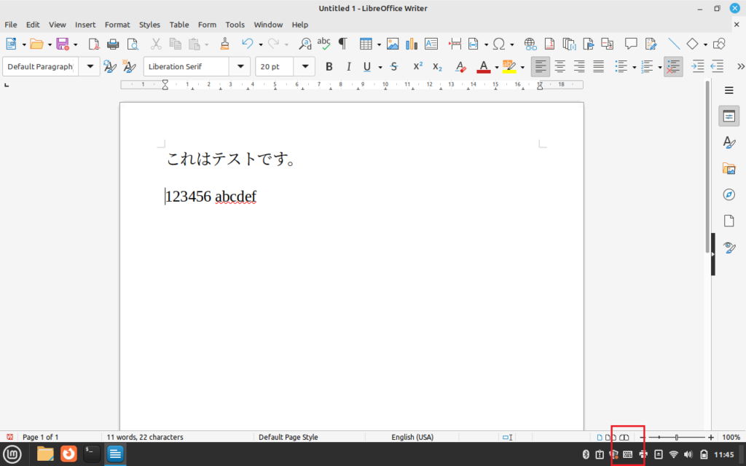
Task: Click the zoom slider in status bar
Action: [x=677, y=437]
